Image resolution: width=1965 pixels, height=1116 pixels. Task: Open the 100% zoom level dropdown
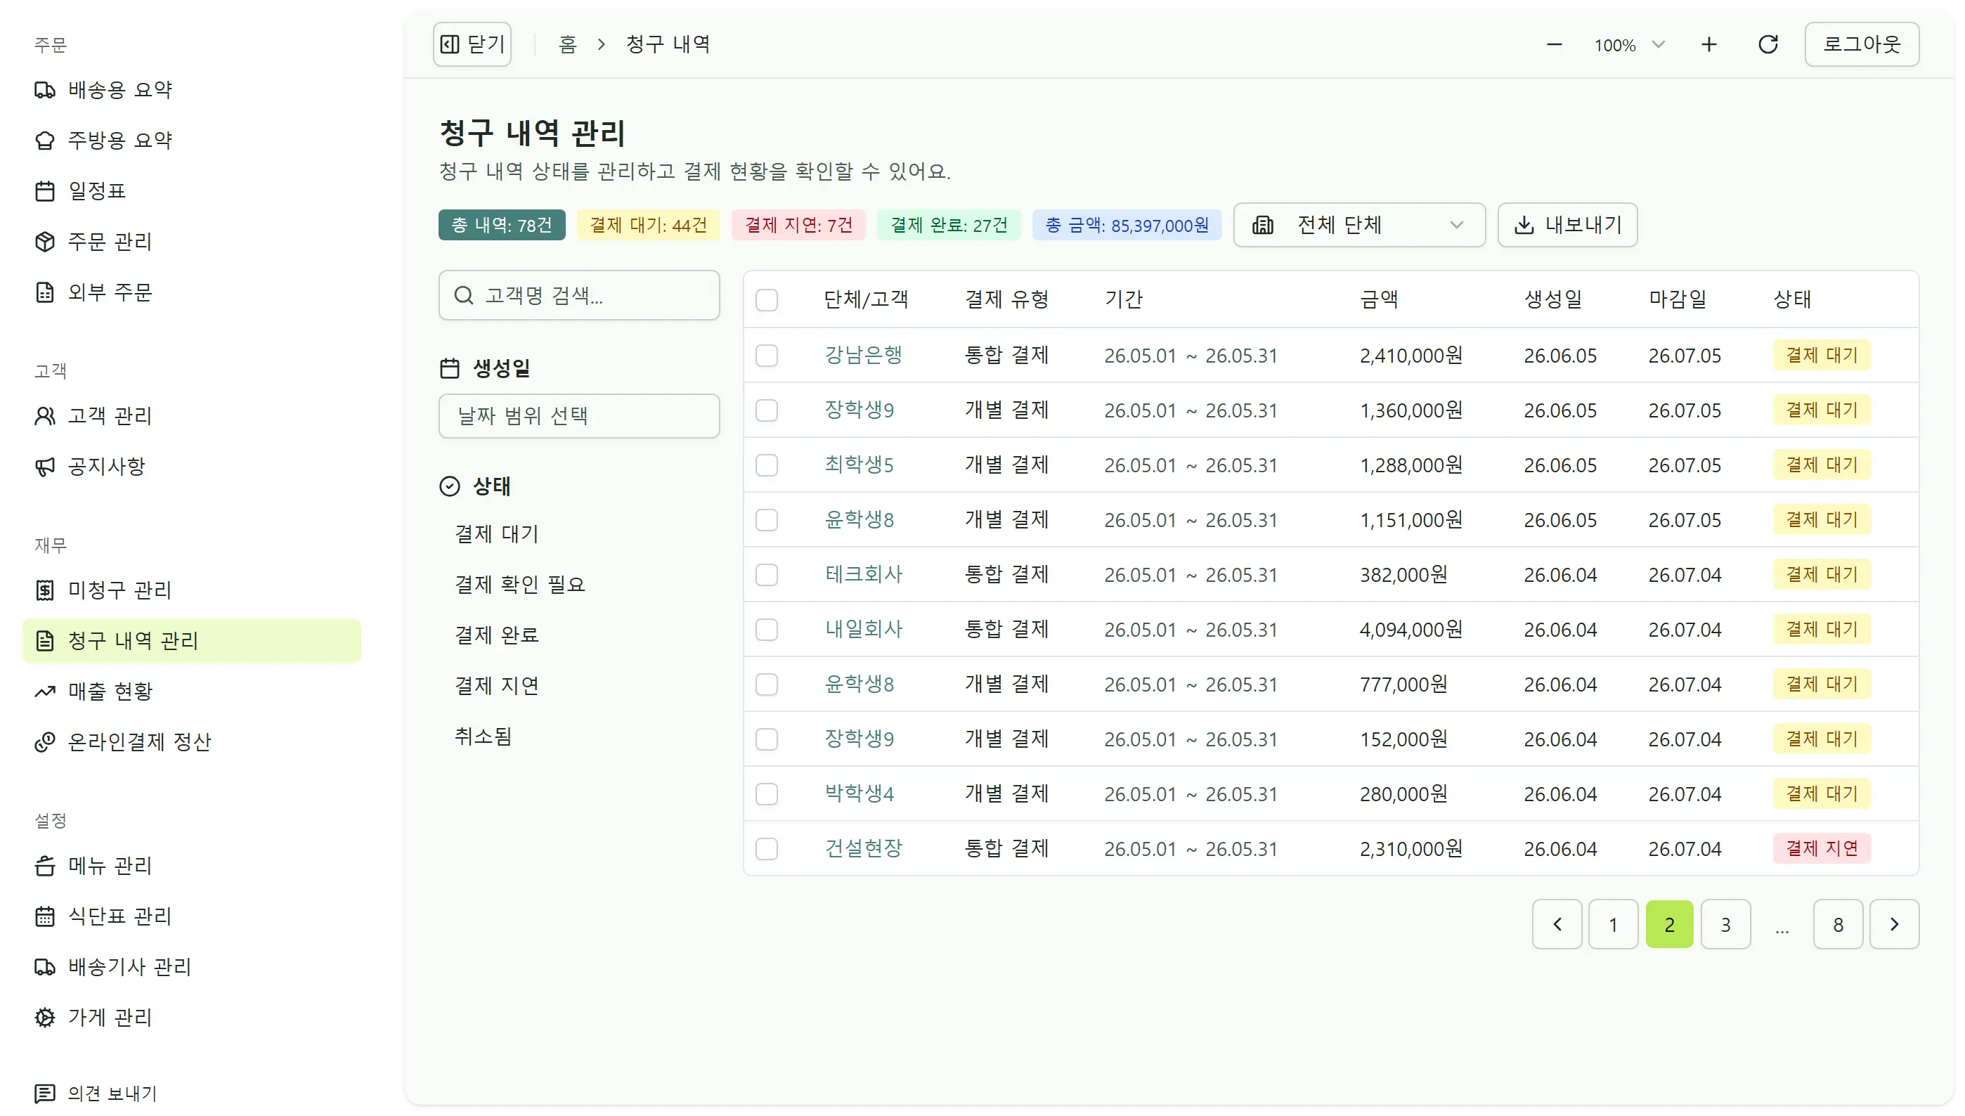pos(1629,44)
